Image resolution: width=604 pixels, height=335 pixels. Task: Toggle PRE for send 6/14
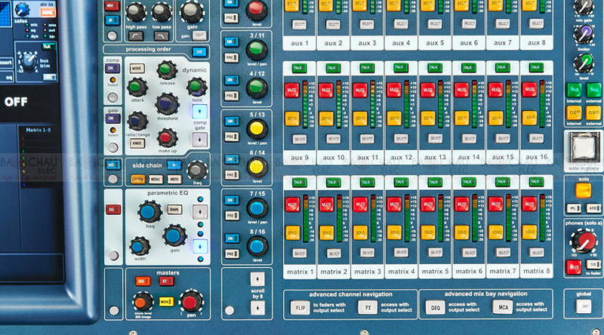[232, 175]
